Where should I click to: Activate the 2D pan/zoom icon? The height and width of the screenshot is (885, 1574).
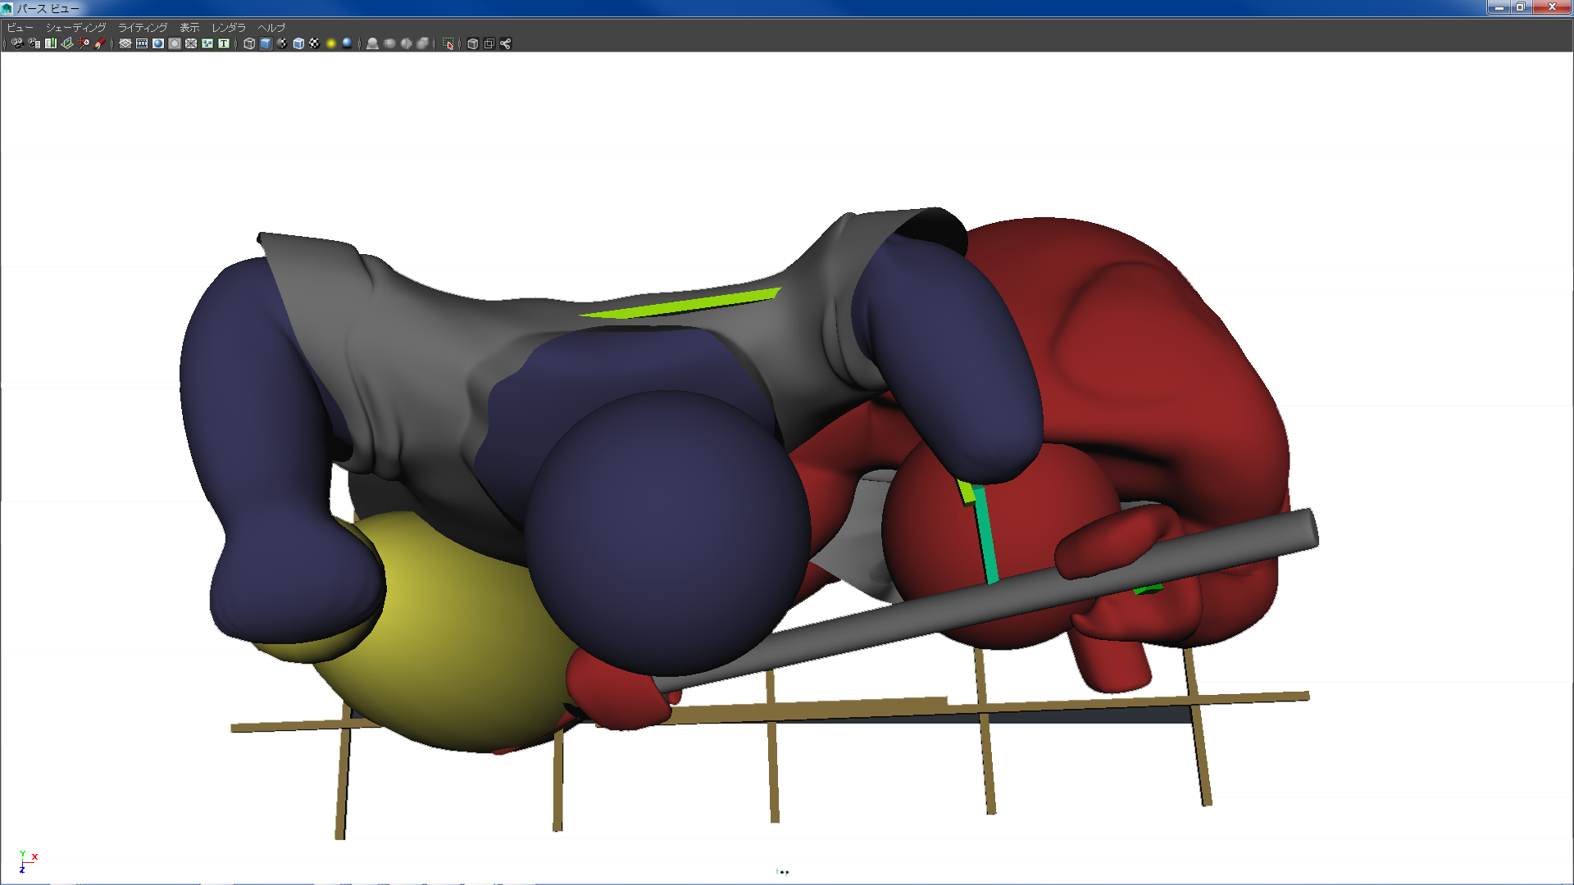(84, 43)
